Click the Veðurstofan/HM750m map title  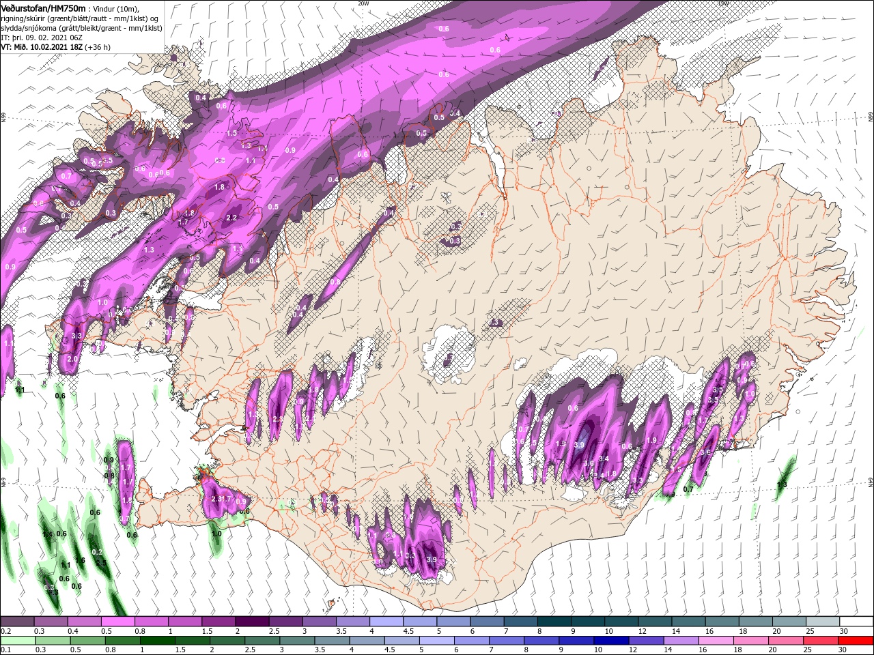click(43, 8)
